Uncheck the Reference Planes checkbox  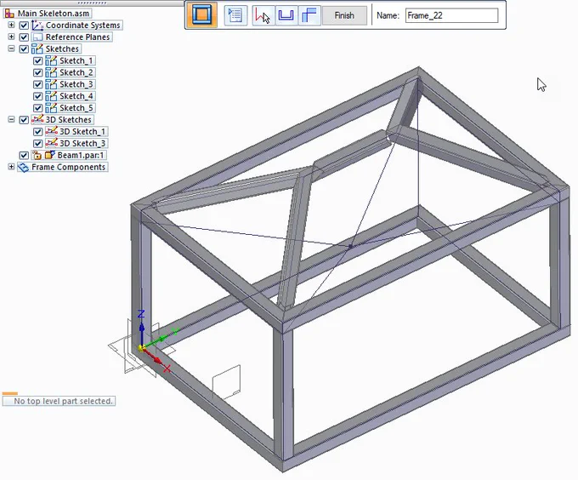[x=24, y=37]
